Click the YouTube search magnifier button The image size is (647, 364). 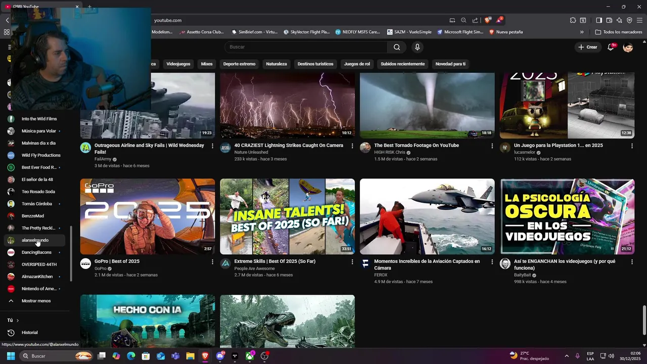(x=397, y=47)
